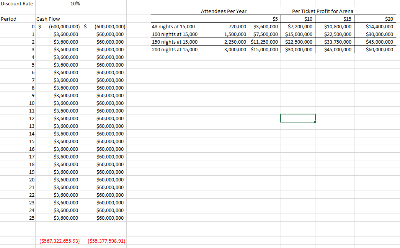This screenshot has width=400, height=248.
Task: Select the Per Ticket Profit for Arena header
Action: 322,11
